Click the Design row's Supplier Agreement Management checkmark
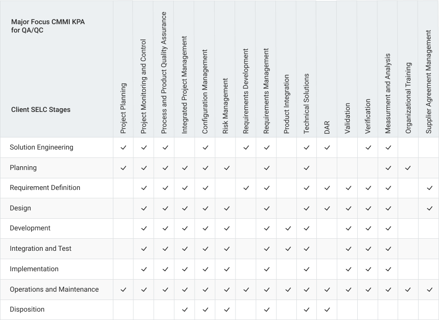Screen dimensions: 439x320 pyautogui.click(x=428, y=209)
